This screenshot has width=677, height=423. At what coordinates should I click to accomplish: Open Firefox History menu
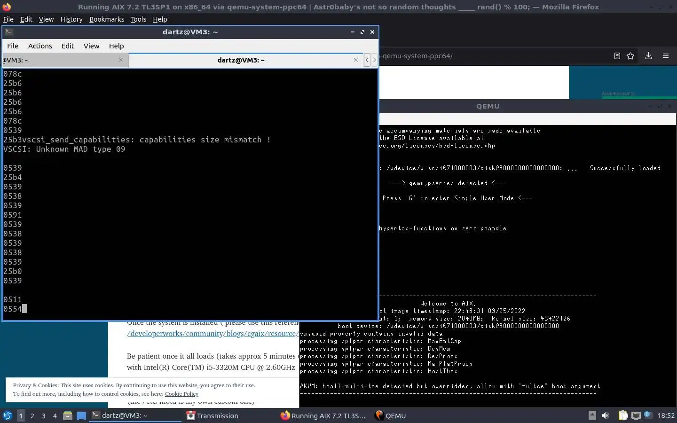click(71, 19)
